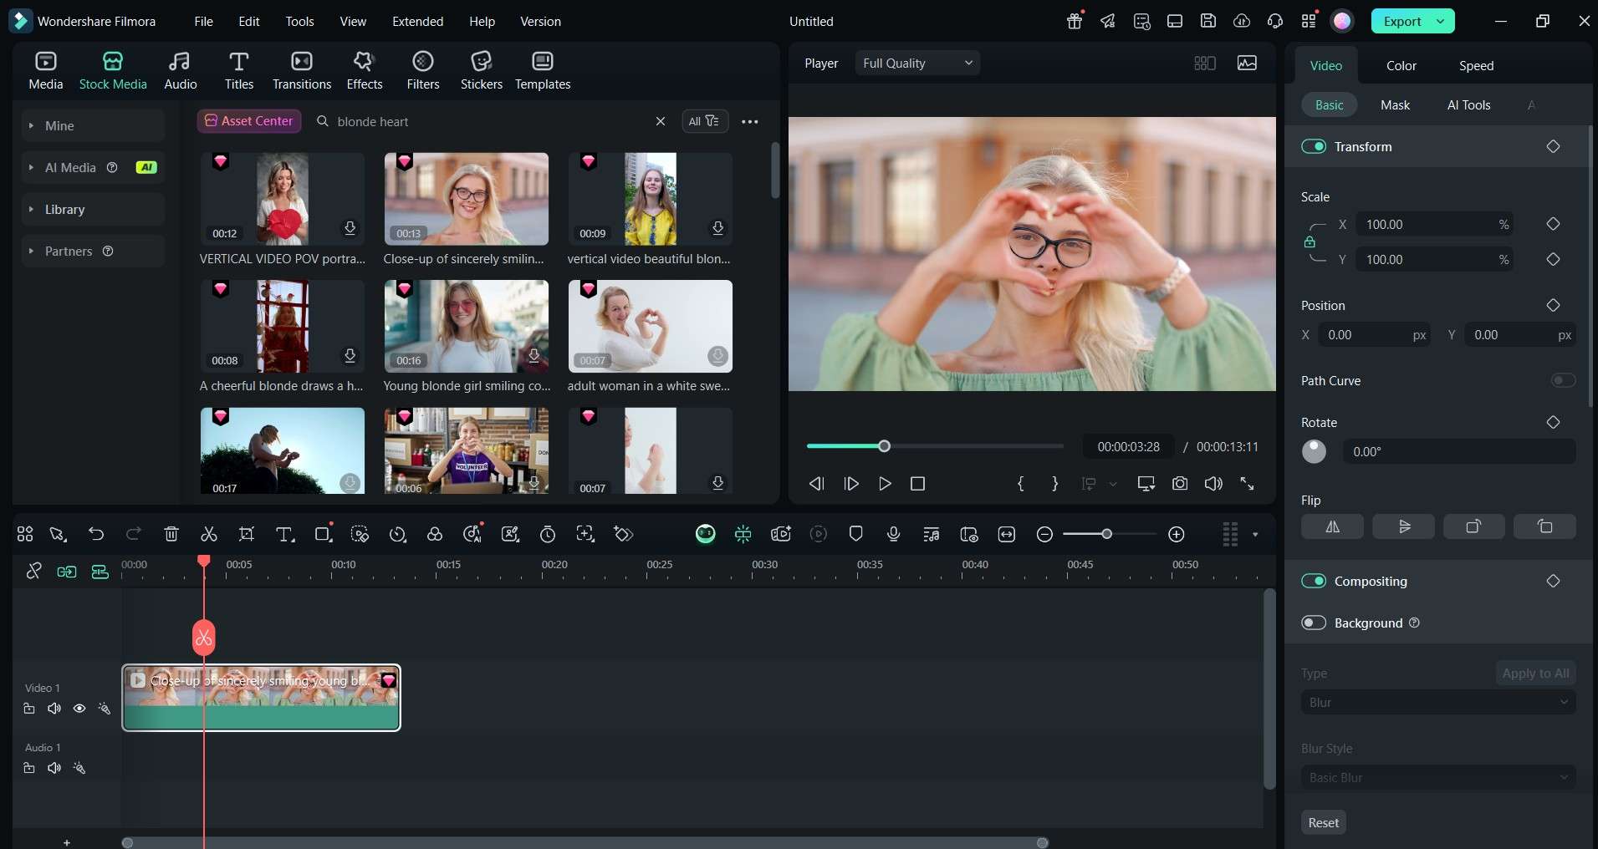The image size is (1598, 849).
Task: Click the marker shield icon in timeline toolbar
Action: coord(855,534)
